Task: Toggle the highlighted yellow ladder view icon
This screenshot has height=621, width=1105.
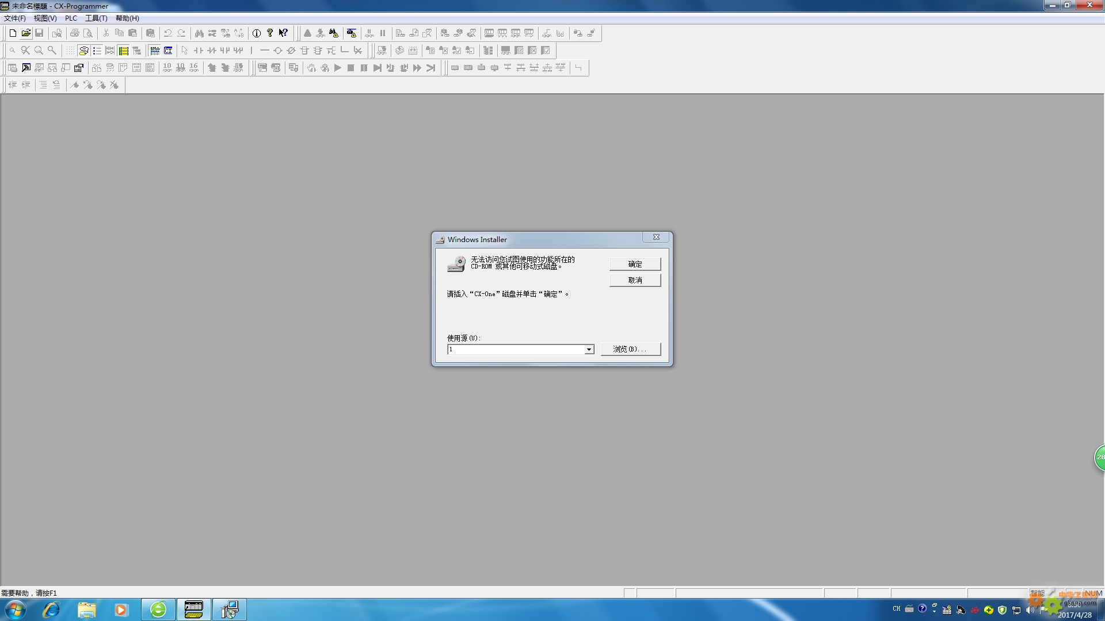Action: coord(123,51)
